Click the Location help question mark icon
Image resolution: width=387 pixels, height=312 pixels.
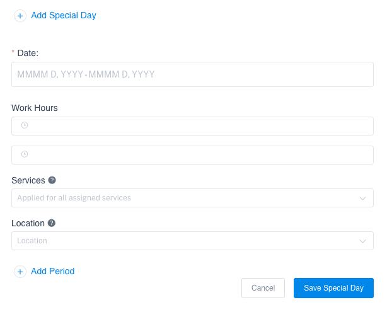coord(51,223)
